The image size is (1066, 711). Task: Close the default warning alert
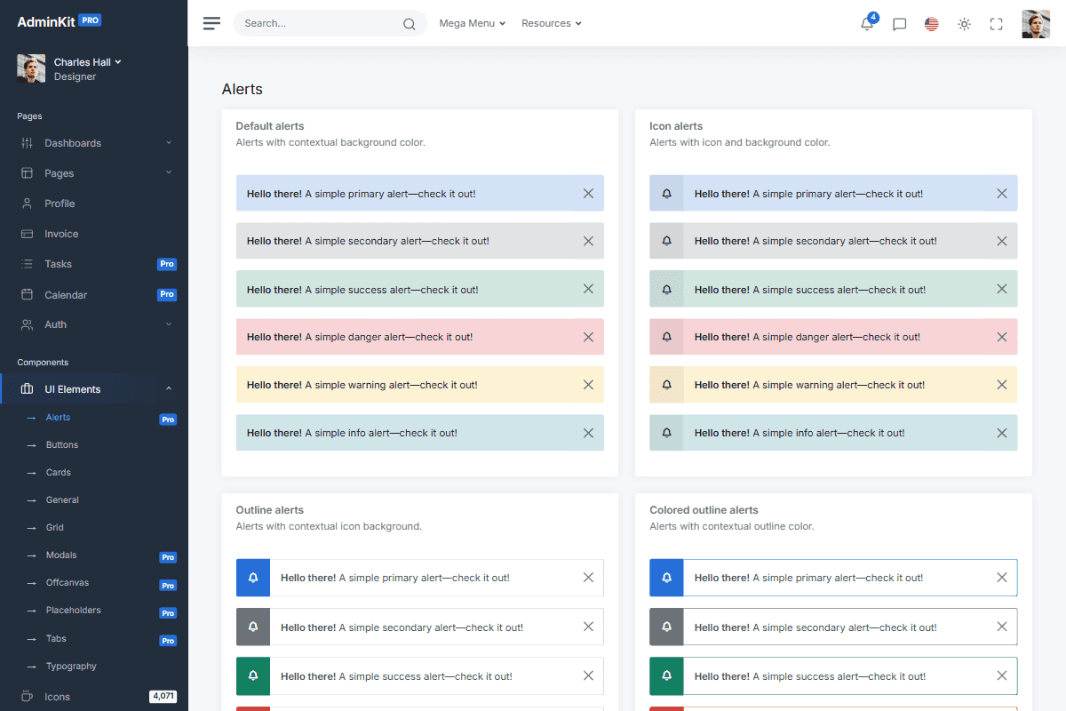(588, 385)
